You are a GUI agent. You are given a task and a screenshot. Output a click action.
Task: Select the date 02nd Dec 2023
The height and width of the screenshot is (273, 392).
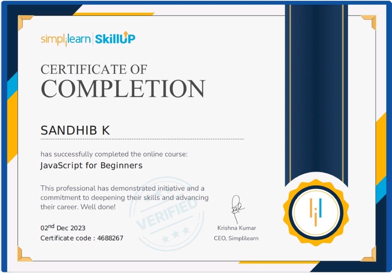(x=62, y=228)
